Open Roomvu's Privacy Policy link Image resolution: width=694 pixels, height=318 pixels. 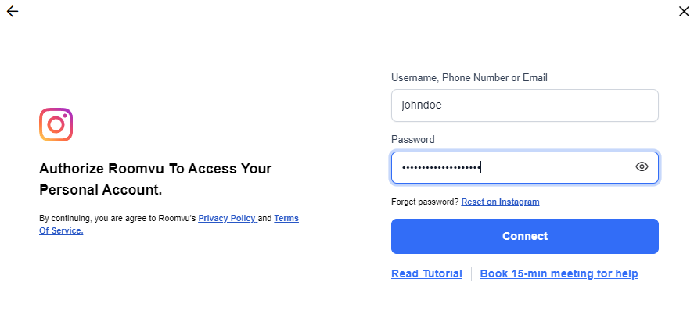(x=227, y=218)
